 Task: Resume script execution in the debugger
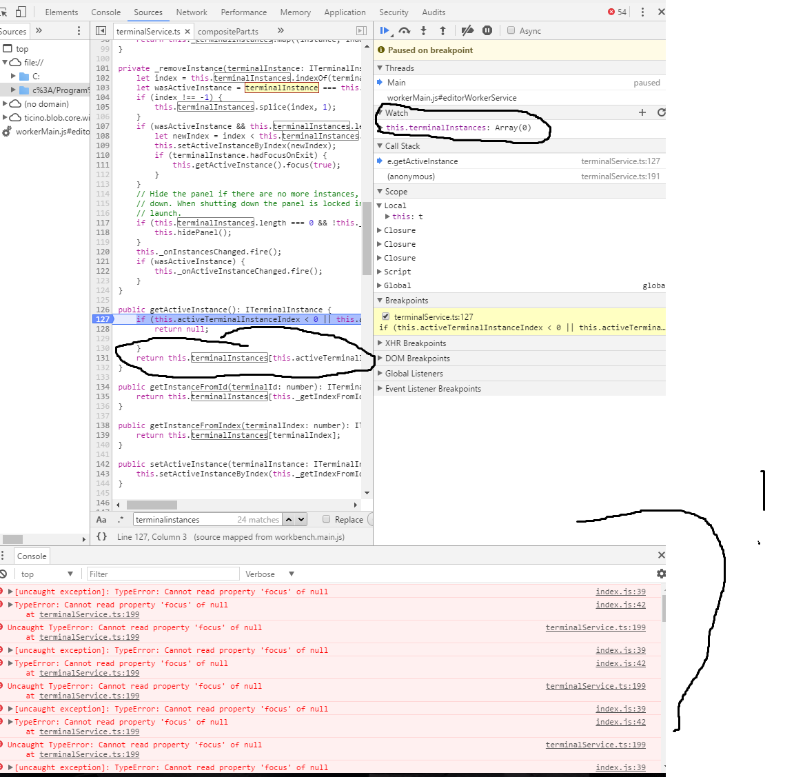(x=385, y=30)
